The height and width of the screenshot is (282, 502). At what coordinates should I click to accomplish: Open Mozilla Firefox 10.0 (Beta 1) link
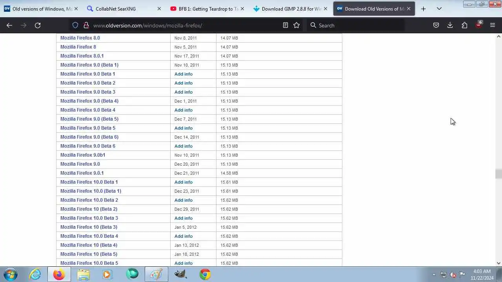pos(91,191)
